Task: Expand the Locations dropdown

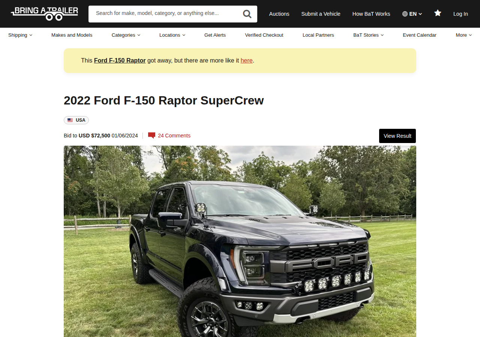Action: (172, 35)
